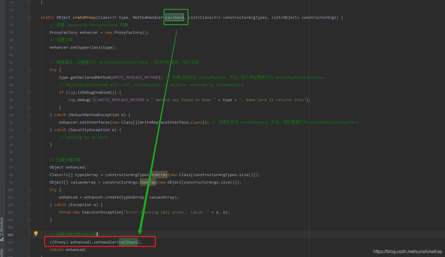The image size is (445, 257).
Task: Open the Structure tool window tab
Action: (2, 227)
